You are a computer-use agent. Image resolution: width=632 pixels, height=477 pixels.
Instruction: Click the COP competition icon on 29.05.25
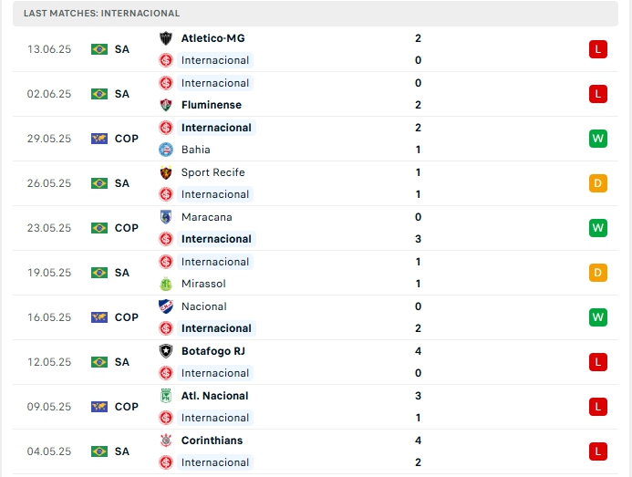point(99,139)
